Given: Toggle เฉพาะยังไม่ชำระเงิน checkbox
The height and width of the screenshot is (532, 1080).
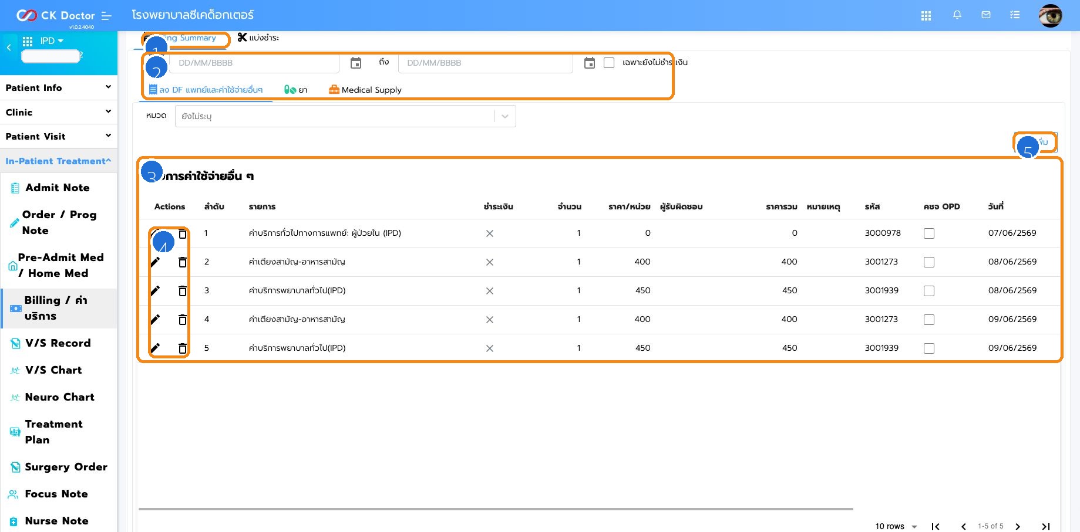Looking at the screenshot, I should coord(609,63).
